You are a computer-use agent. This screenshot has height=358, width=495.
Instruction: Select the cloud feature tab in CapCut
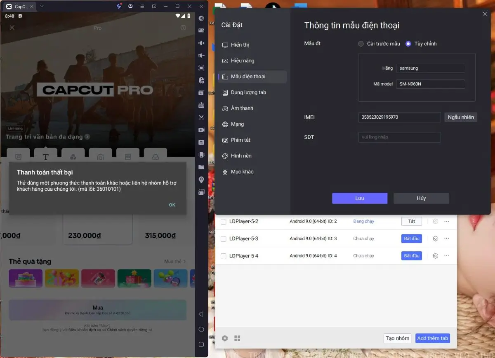point(156,157)
